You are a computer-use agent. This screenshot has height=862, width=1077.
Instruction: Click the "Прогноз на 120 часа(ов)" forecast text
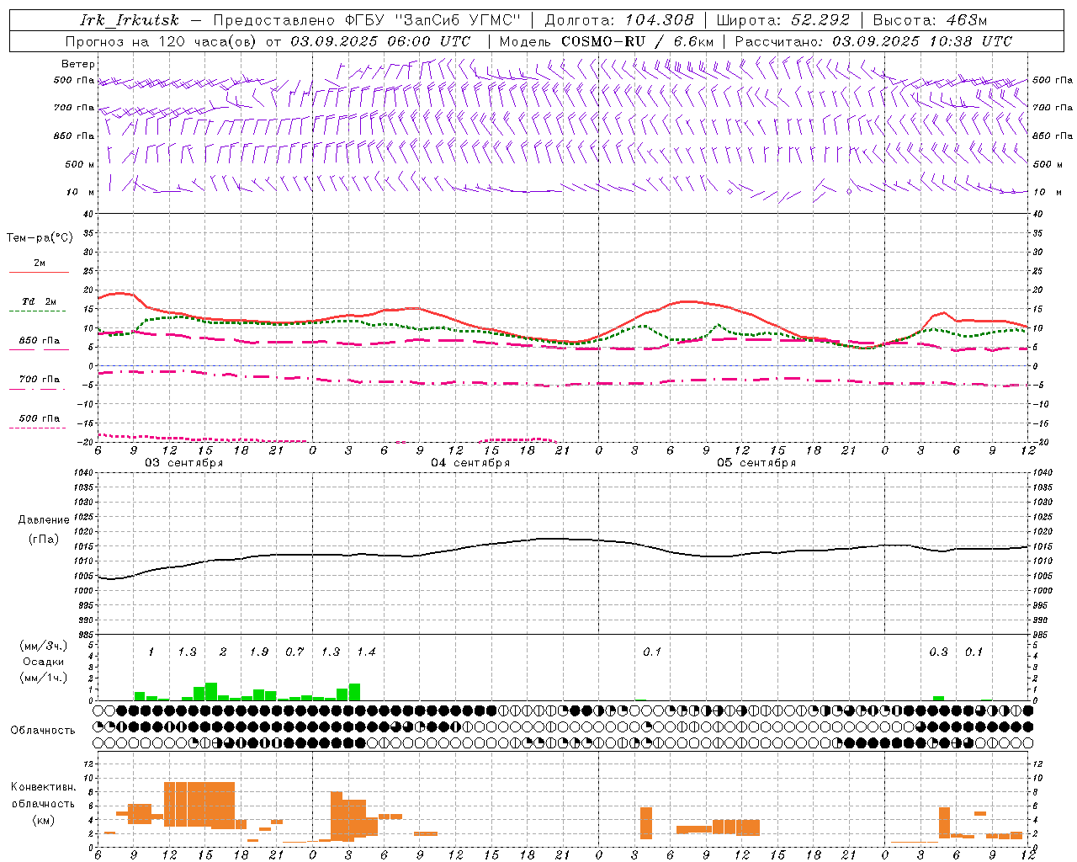(x=162, y=41)
